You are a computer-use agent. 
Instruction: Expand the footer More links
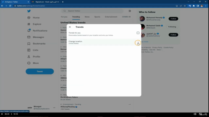159,50
